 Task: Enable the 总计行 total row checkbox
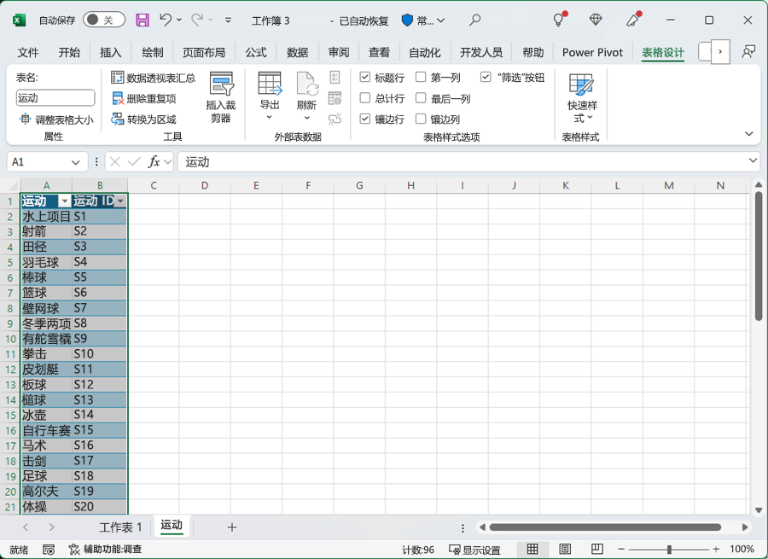(365, 98)
